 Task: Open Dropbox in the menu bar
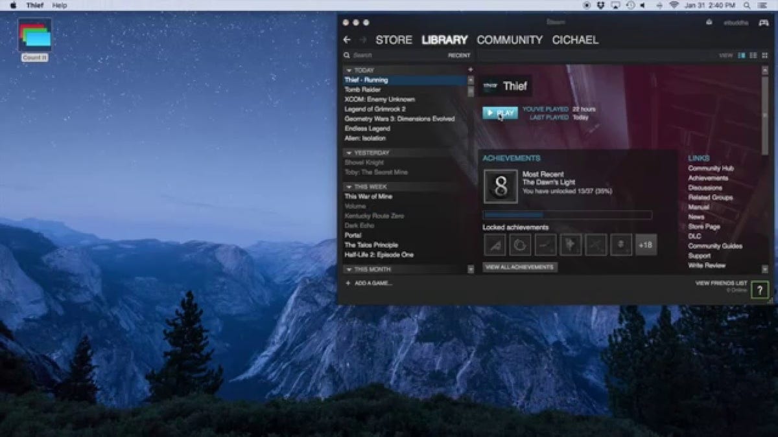click(602, 5)
